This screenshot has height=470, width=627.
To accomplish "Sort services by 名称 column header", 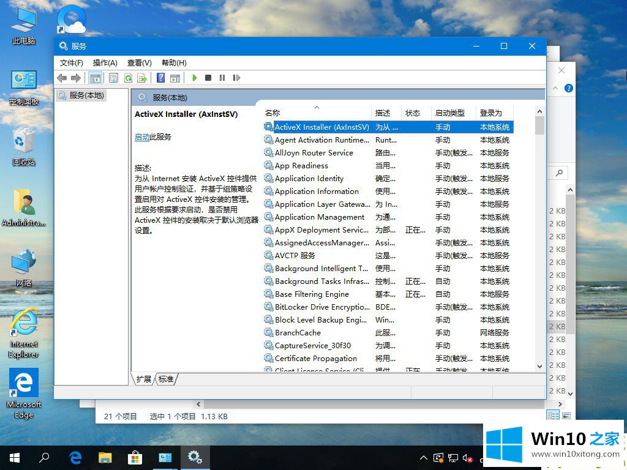I will click(272, 113).
